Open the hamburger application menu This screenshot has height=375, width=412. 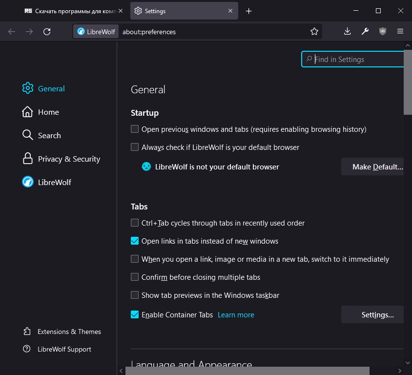coord(400,32)
